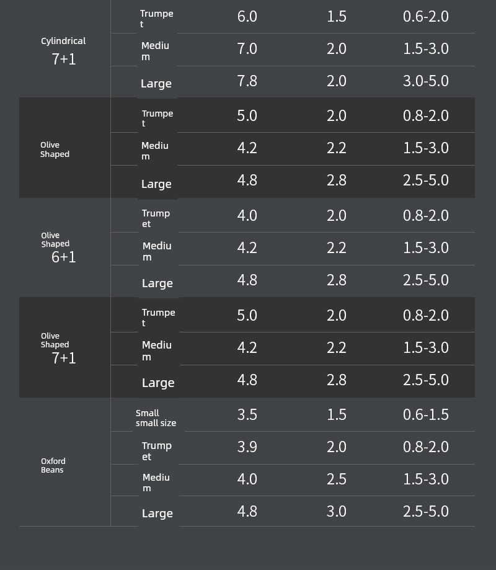Select the Oxford Beans category label
Image resolution: width=496 pixels, height=570 pixels.
tap(53, 465)
